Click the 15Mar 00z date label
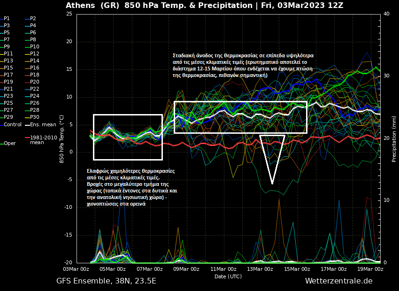The width and height of the screenshot is (399, 291). tap(297, 269)
